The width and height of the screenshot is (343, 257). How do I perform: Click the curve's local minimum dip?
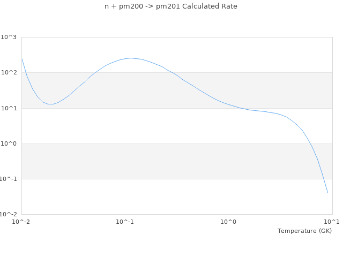pyautogui.click(x=51, y=104)
